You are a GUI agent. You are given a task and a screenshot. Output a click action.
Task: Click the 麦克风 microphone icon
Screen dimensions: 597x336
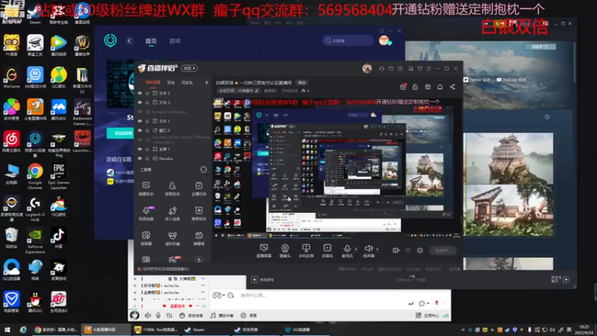pos(347,249)
